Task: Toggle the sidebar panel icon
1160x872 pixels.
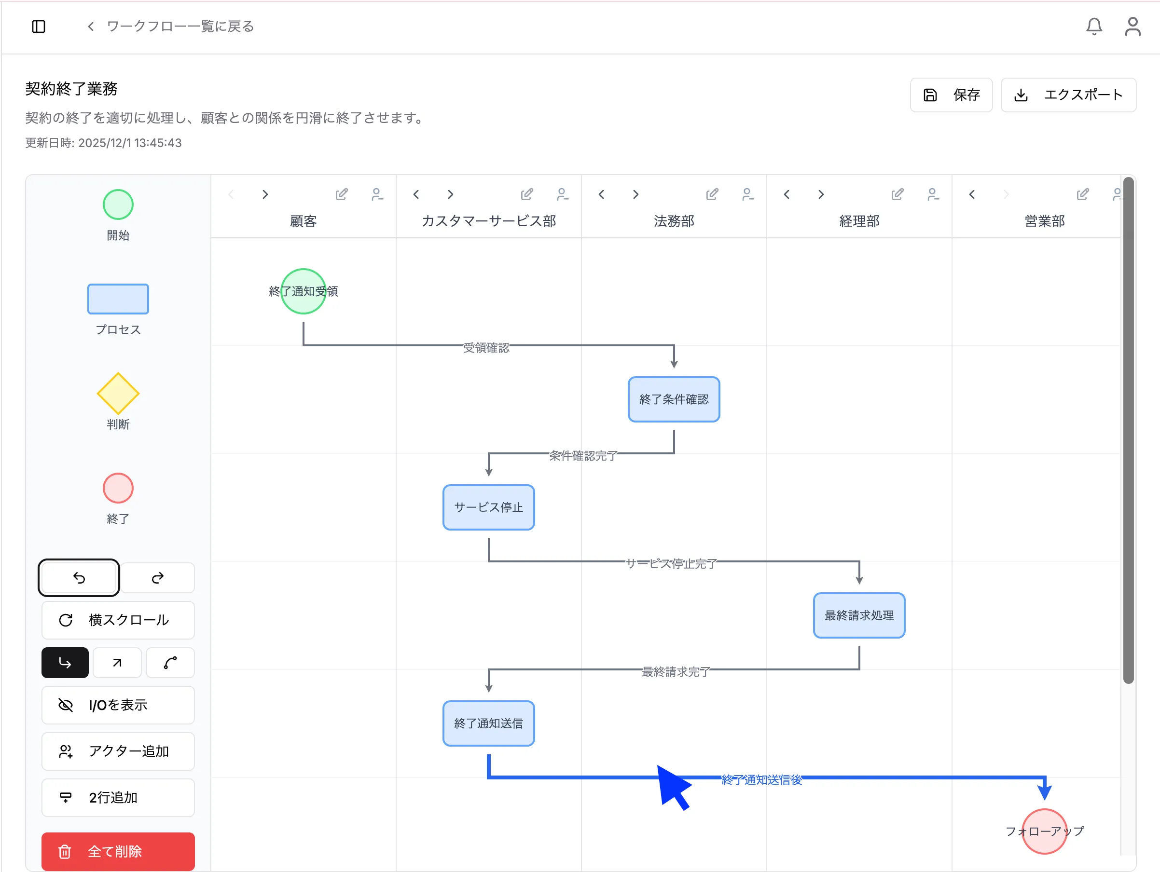Action: click(x=39, y=26)
